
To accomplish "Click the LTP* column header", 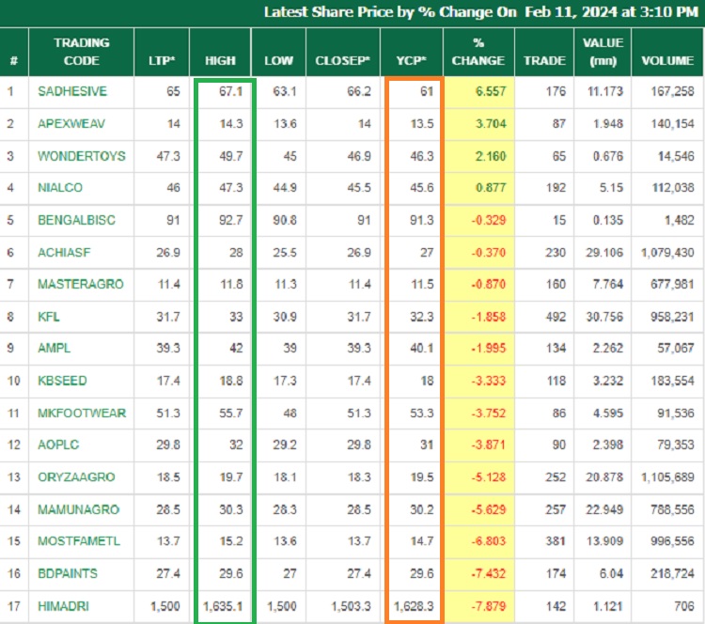I will coord(161,60).
